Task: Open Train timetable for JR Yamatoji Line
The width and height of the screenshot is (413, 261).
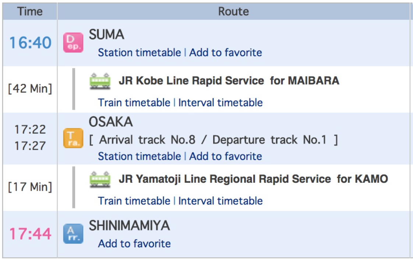Action: [x=134, y=201]
